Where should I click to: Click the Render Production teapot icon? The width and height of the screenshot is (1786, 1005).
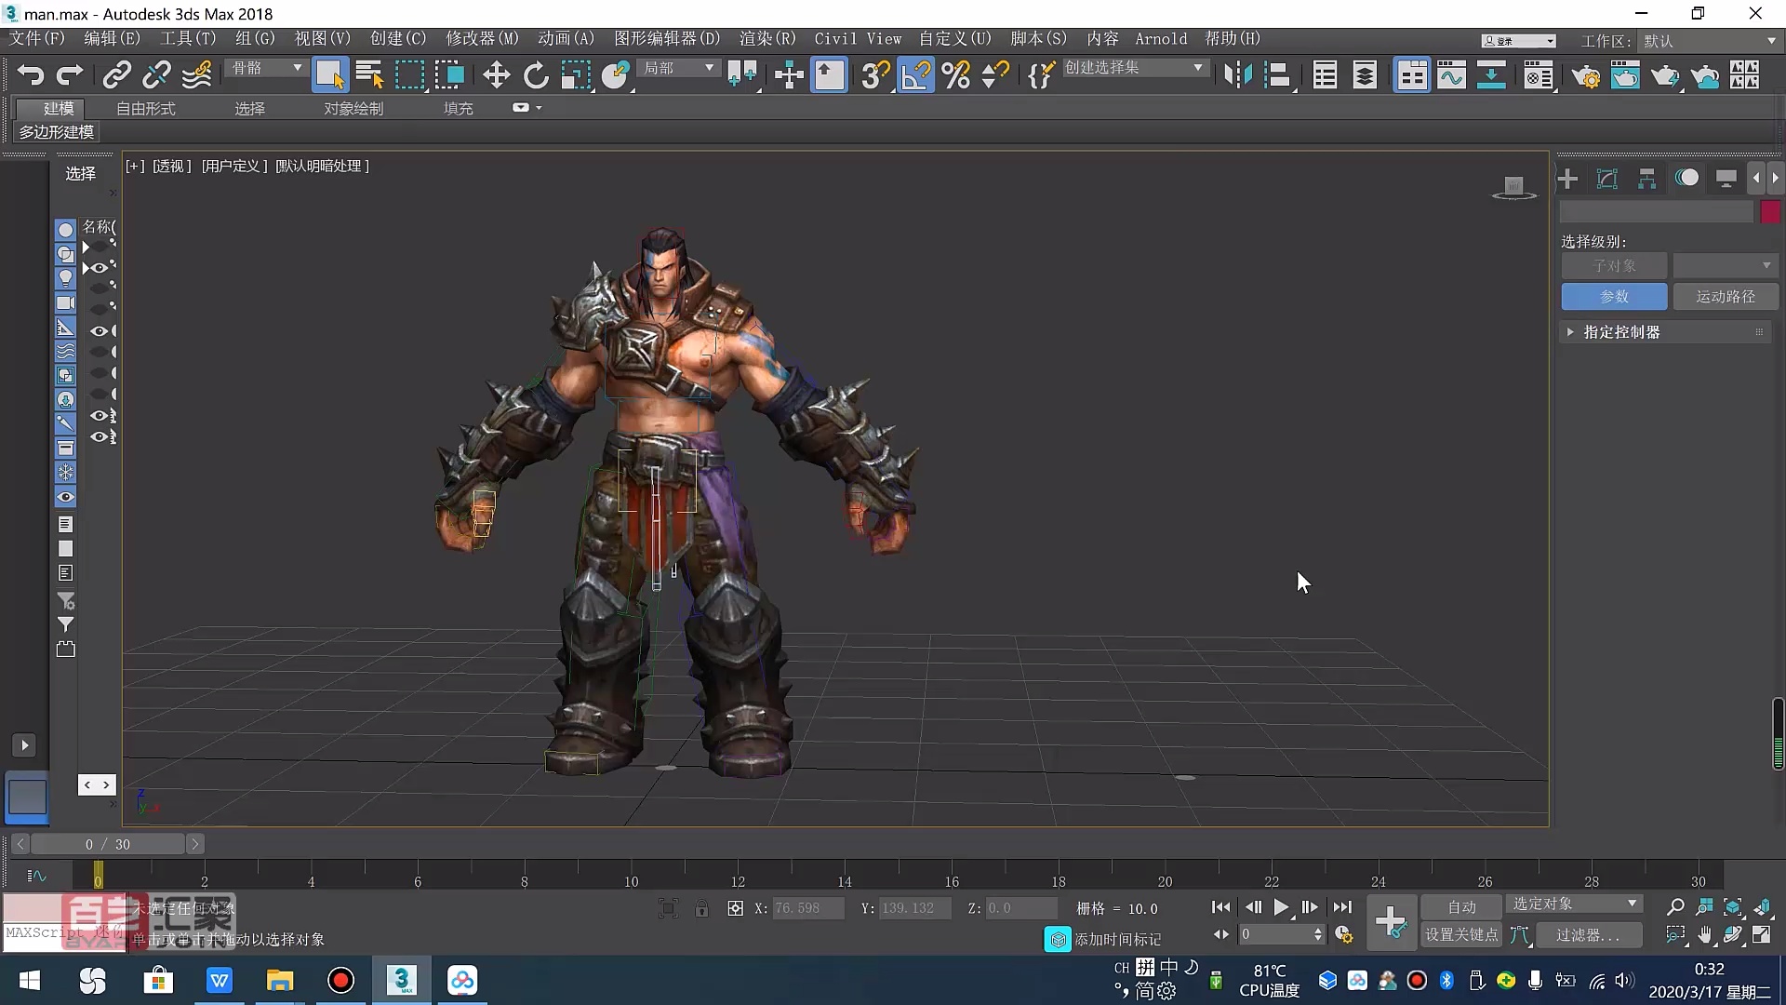[1664, 76]
